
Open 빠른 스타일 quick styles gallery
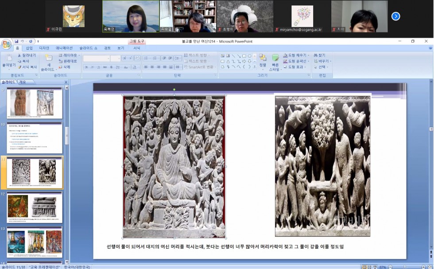(275, 62)
